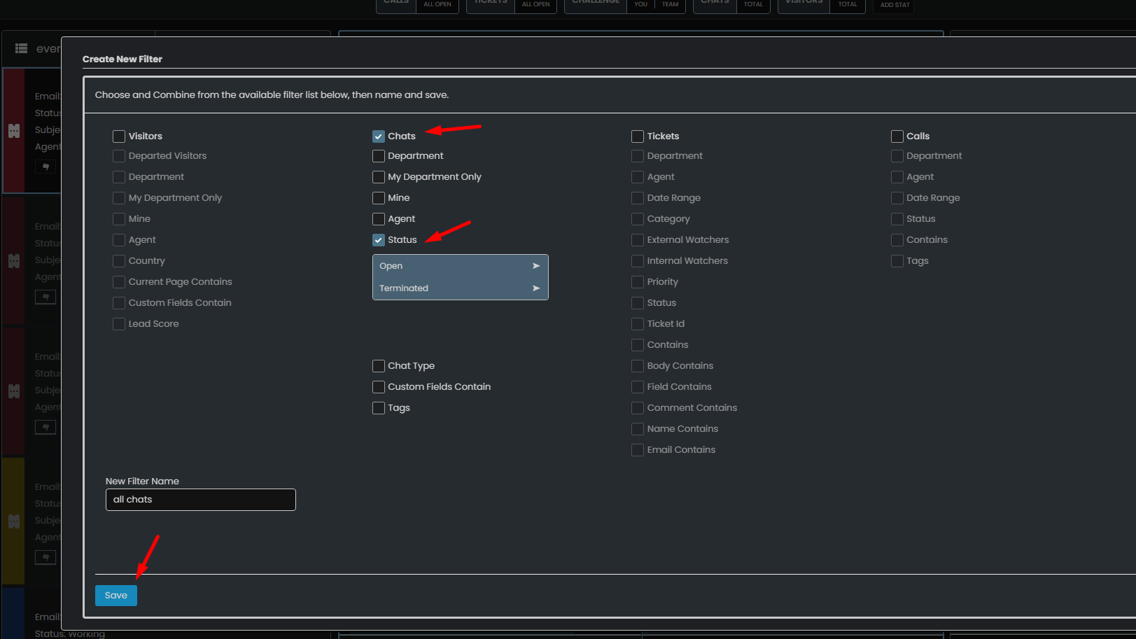This screenshot has height=639, width=1136.
Task: Click the reply icon on the third ticket card
Action: (x=45, y=427)
